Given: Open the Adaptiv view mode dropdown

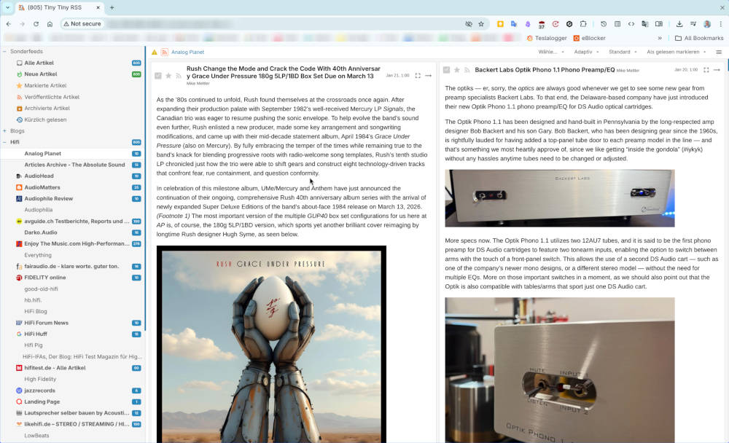Looking at the screenshot, I should pos(585,52).
